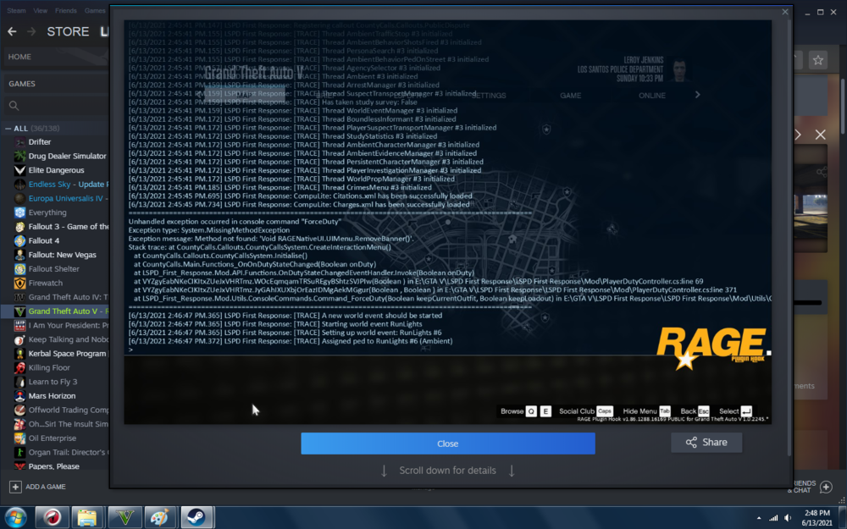Open Friends & Chat plus icon
Image resolution: width=847 pixels, height=529 pixels.
click(826, 487)
